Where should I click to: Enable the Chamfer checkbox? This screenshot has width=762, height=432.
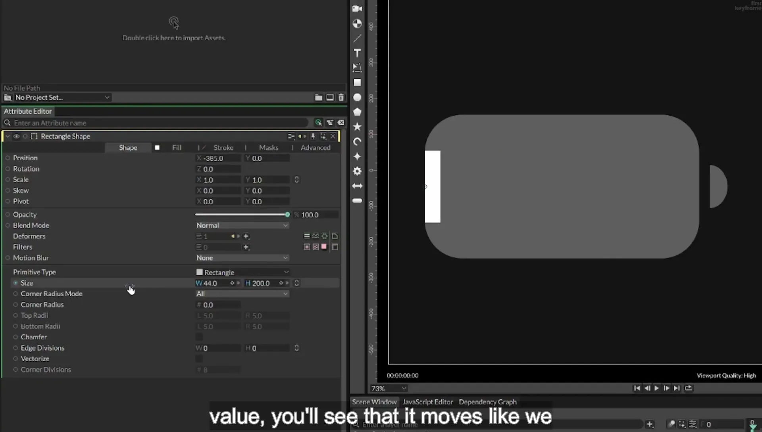[199, 337]
